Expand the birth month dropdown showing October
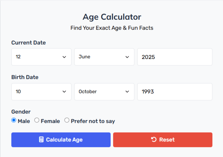 104,92
